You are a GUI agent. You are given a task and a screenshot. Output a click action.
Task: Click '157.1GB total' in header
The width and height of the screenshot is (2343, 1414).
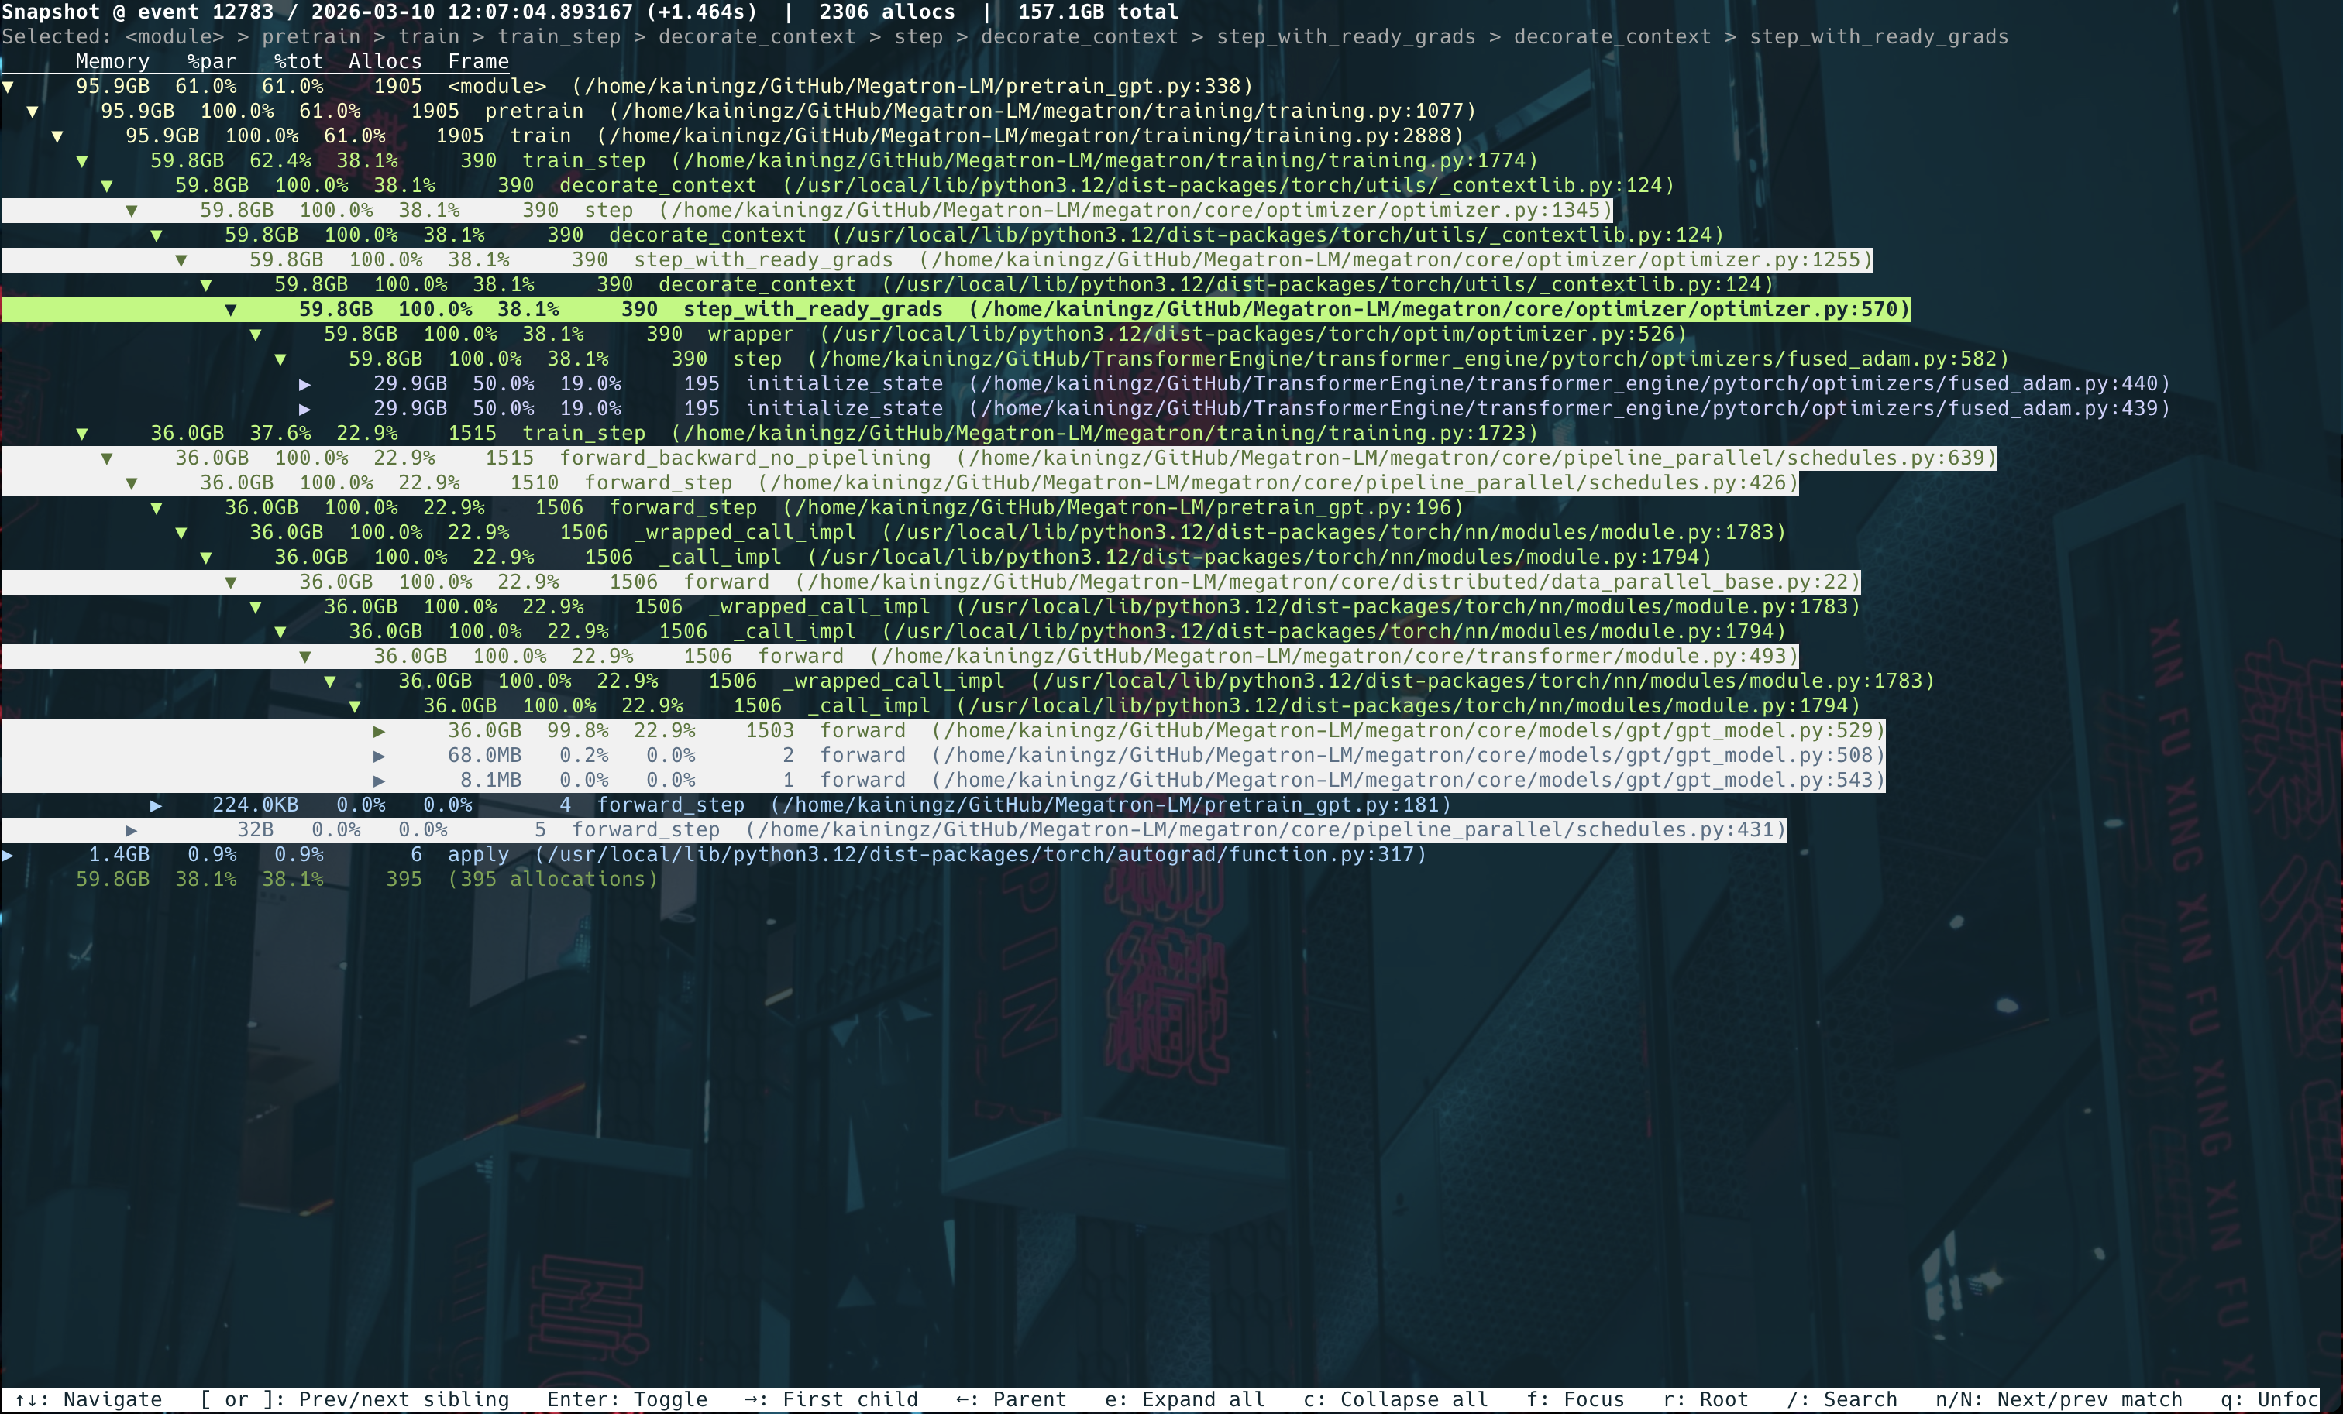(1099, 12)
